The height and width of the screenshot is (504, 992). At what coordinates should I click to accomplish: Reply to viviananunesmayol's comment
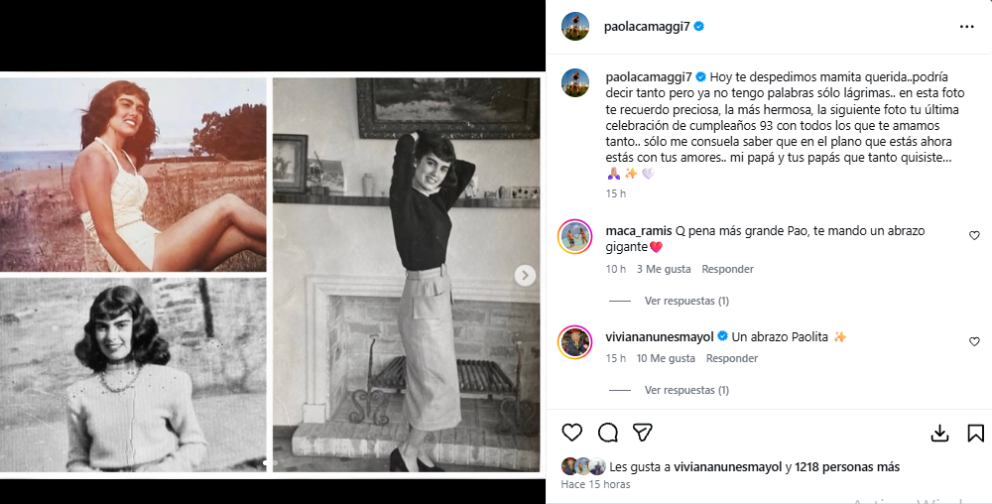tap(731, 358)
